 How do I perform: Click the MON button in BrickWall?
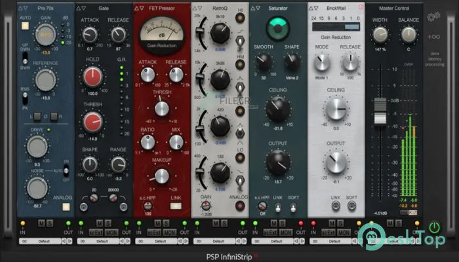[344, 233]
